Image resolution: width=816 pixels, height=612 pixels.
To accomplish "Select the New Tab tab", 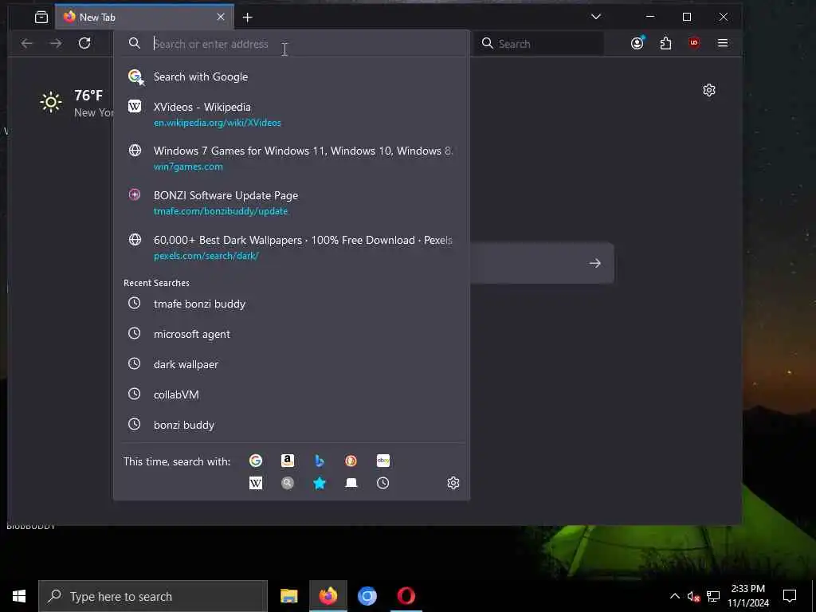I will pyautogui.click(x=144, y=18).
